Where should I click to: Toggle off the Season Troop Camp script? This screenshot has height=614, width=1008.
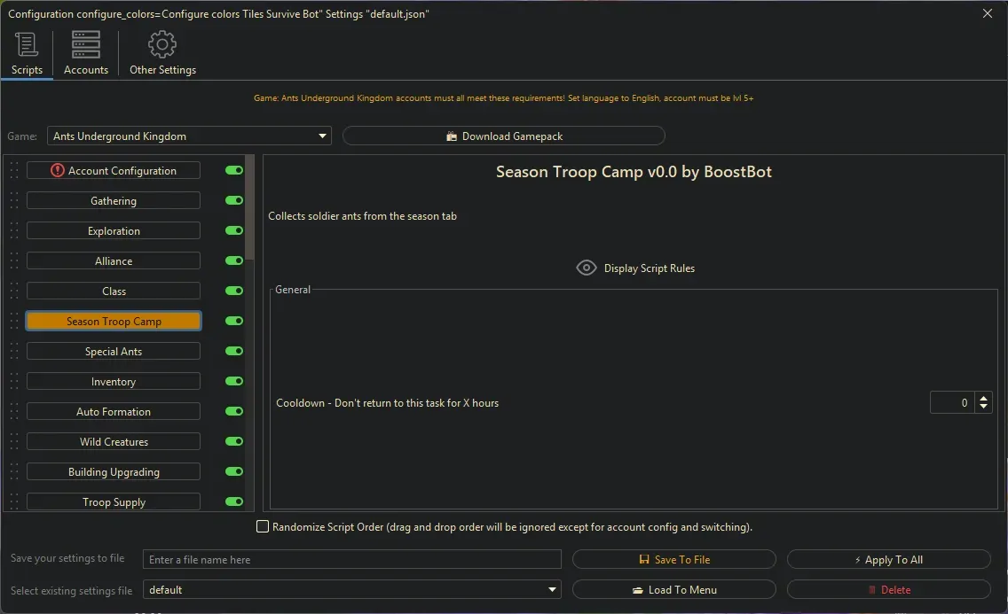tap(234, 322)
